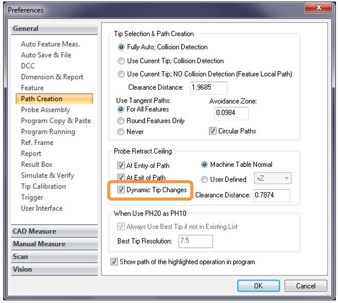This screenshot has width=338, height=303.
Task: Expand the Manual Measure section
Action: (x=54, y=244)
